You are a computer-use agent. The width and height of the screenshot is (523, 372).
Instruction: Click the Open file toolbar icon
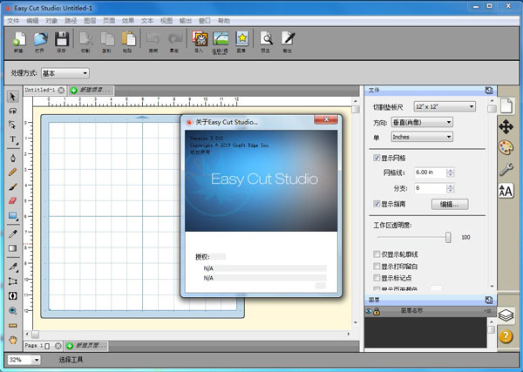40,40
